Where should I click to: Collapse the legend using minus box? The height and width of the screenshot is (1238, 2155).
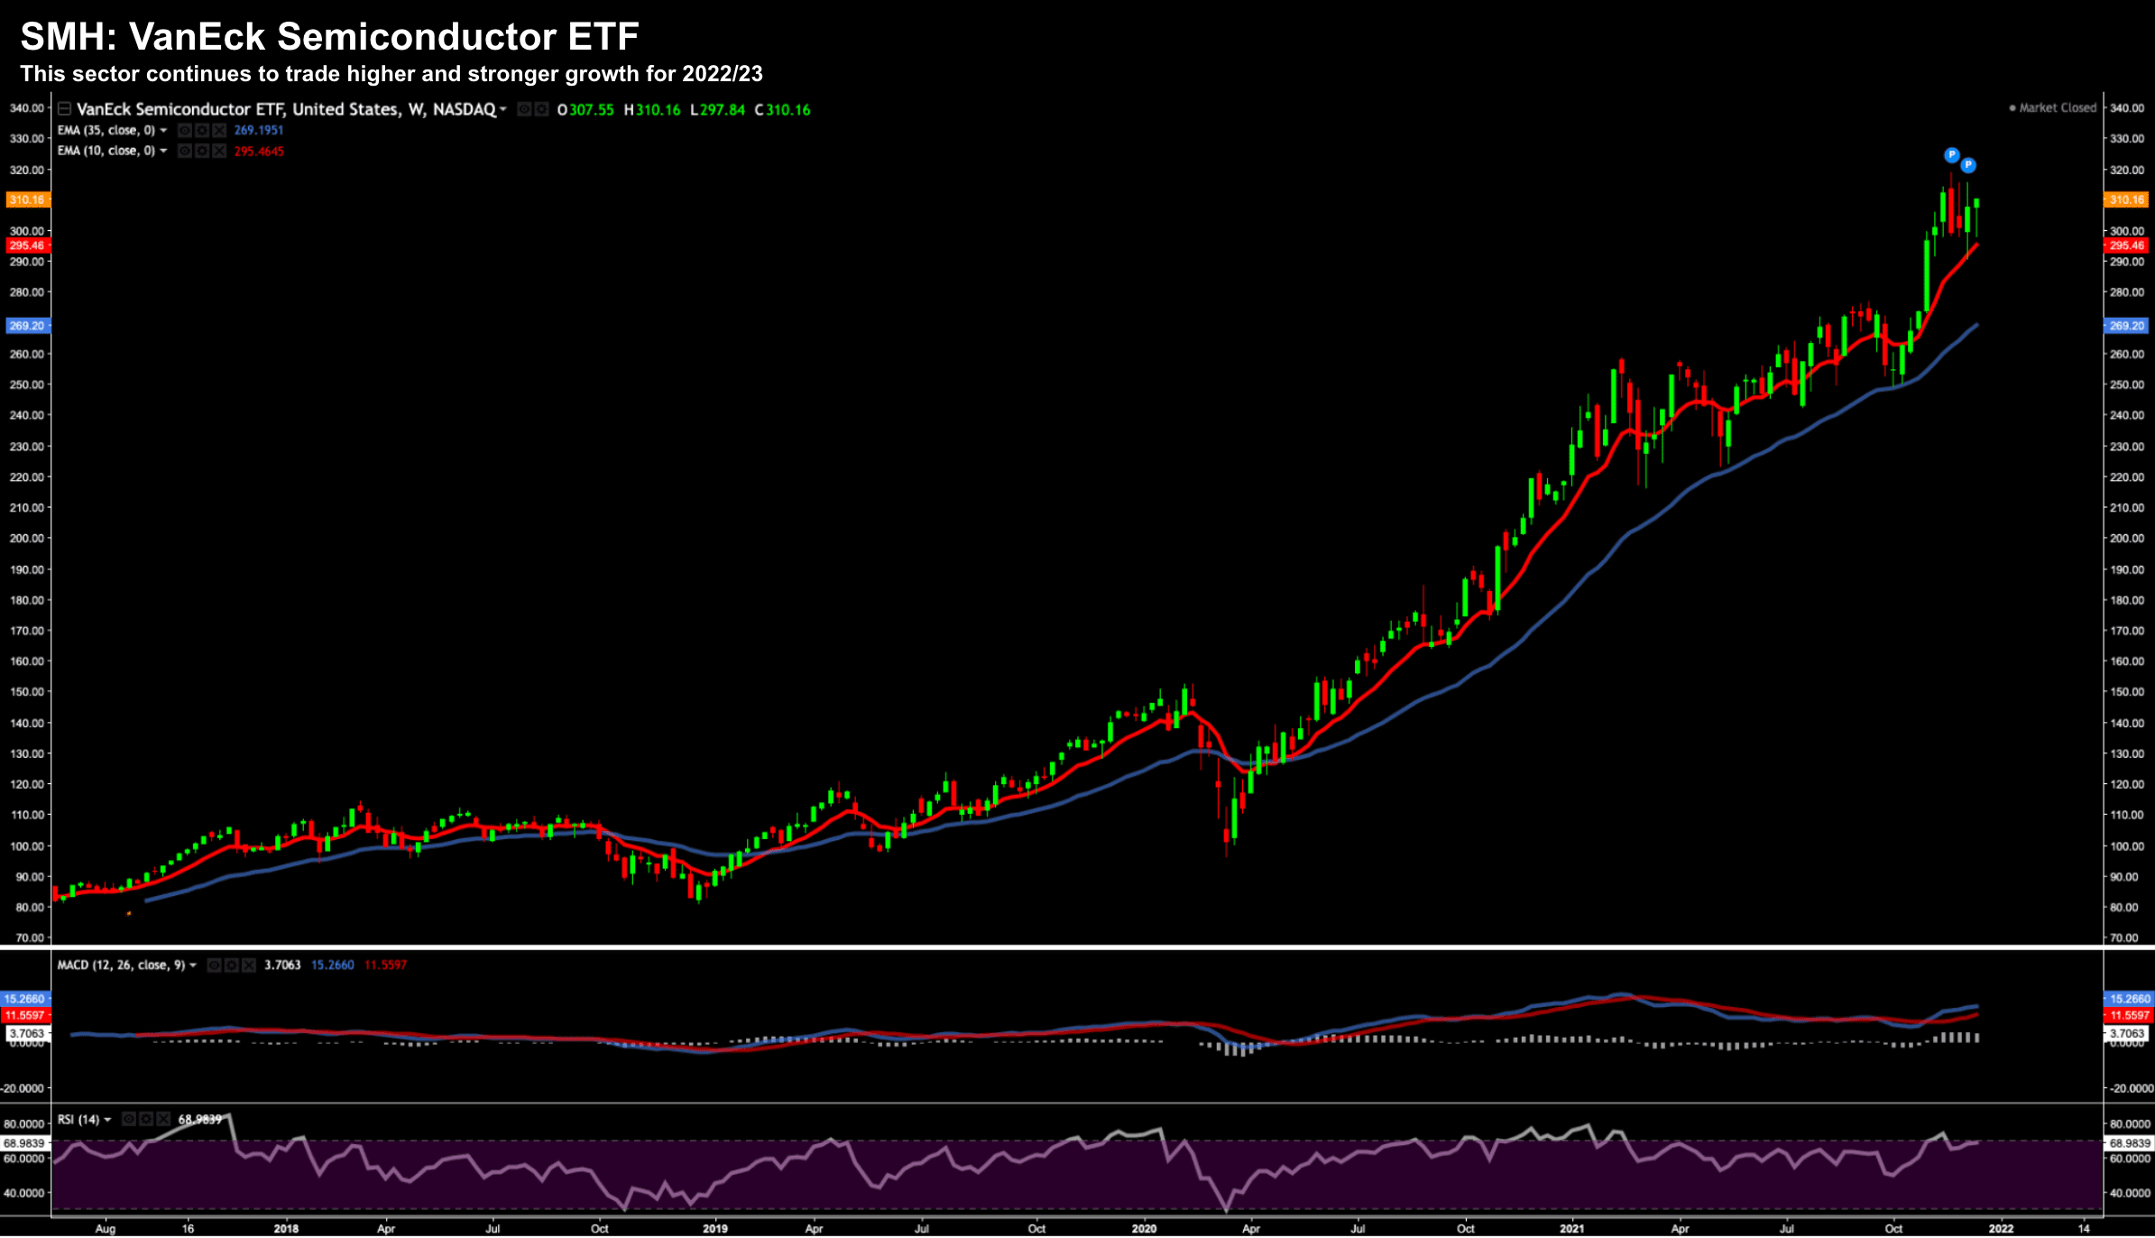click(x=64, y=109)
